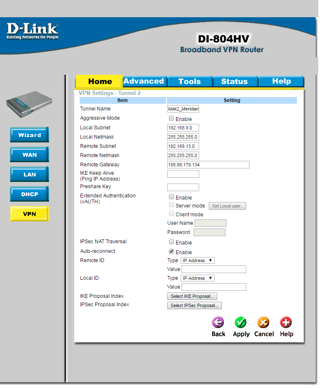The image size is (322, 389).
Task: Click the Remote Gateway field
Action: (x=208, y=165)
